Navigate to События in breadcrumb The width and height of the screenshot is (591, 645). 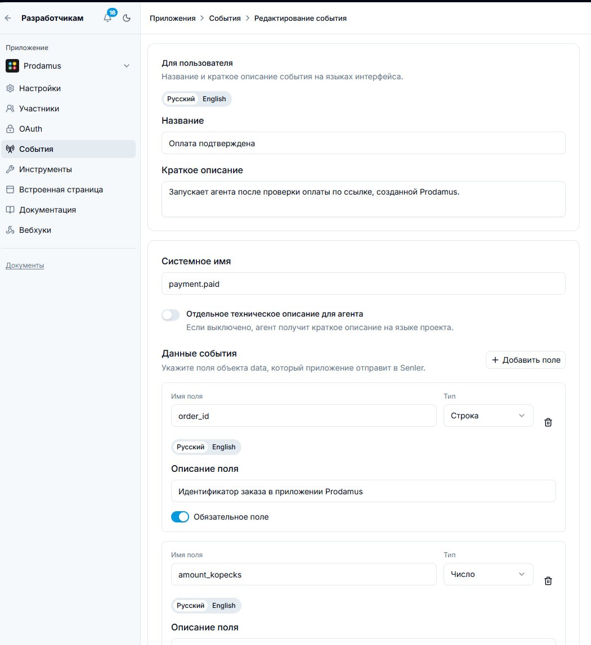(x=225, y=18)
